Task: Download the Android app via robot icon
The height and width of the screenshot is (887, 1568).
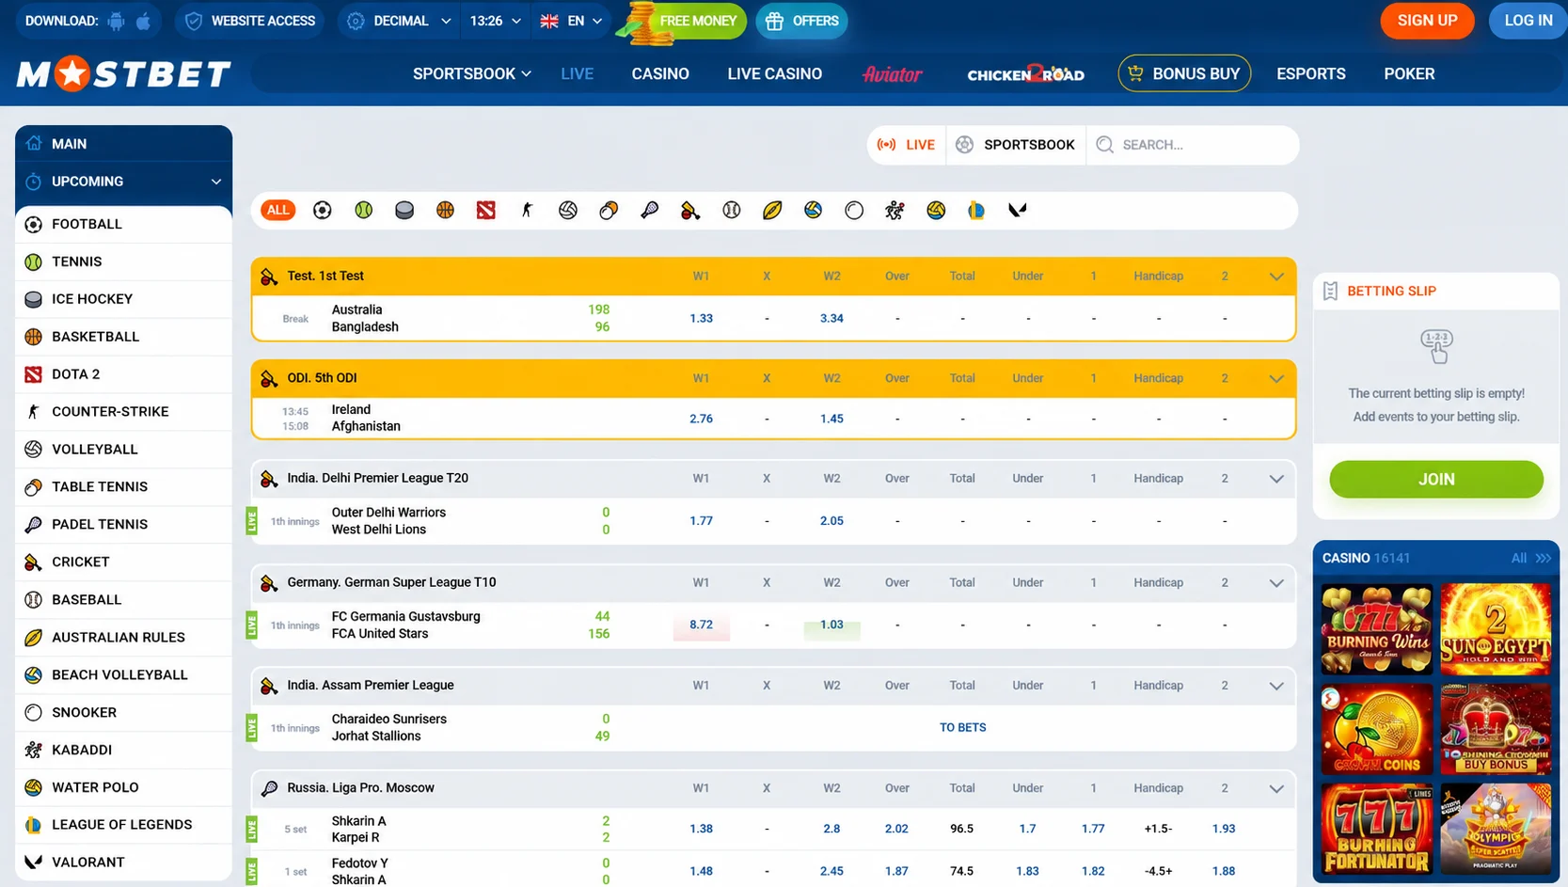Action: tap(116, 21)
